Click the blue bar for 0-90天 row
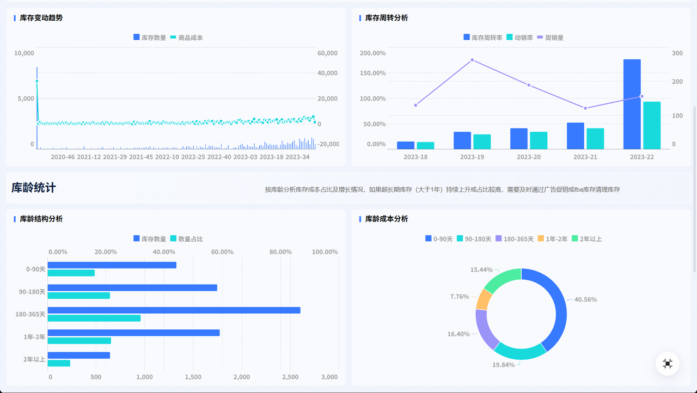Viewport: 697px width, 393px height. 112,265
